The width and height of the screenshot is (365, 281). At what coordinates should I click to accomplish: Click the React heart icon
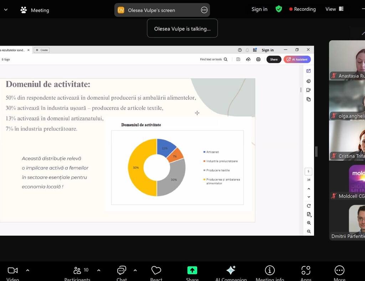coord(156,271)
